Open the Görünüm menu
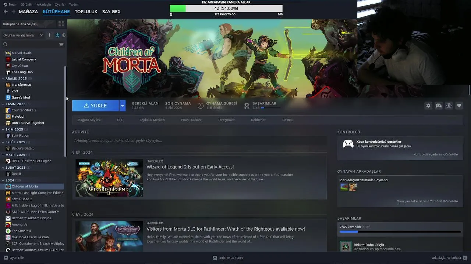The image size is (471, 264). click(x=27, y=4)
